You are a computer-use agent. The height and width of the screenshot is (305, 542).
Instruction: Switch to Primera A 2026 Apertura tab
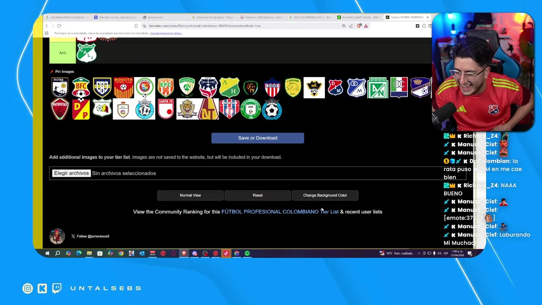coord(261,17)
